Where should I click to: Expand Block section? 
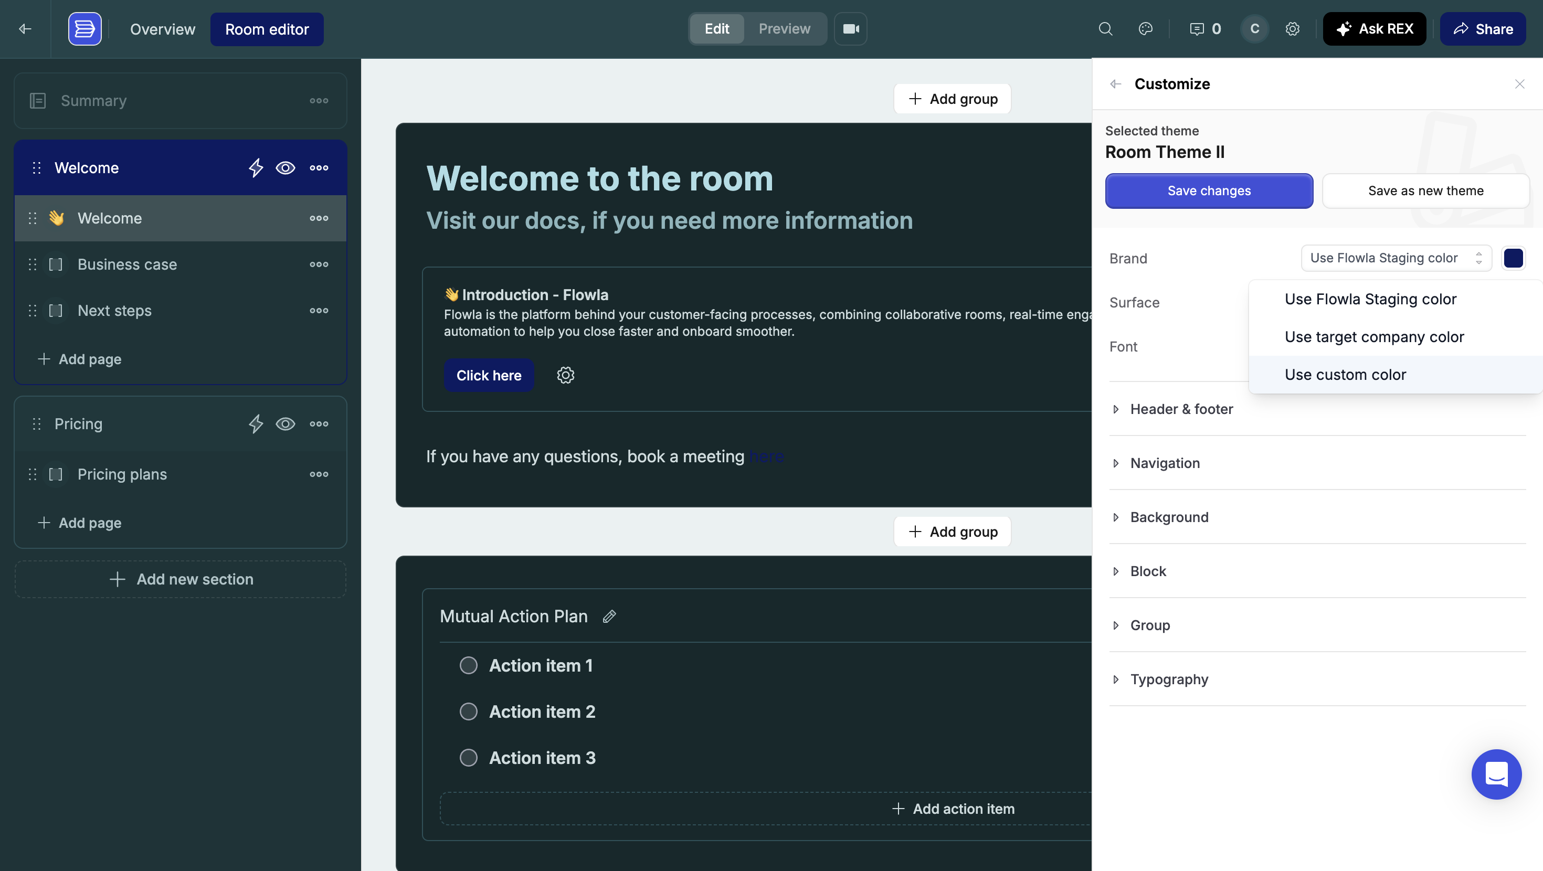(x=1317, y=571)
